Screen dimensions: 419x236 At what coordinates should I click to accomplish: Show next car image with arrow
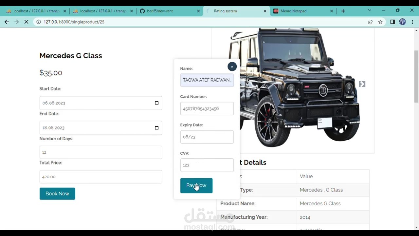click(362, 84)
